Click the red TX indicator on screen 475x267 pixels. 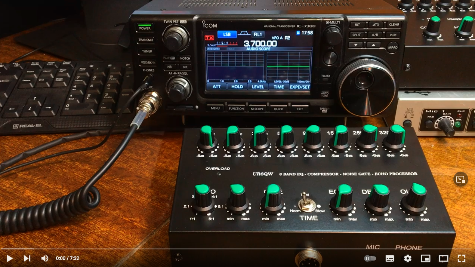click(209, 38)
